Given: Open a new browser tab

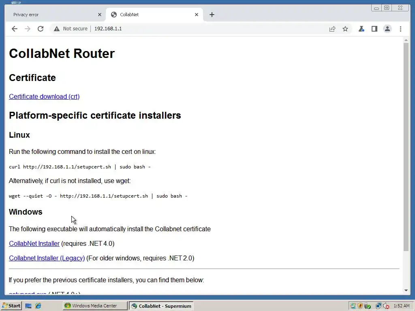Looking at the screenshot, I should point(212,15).
